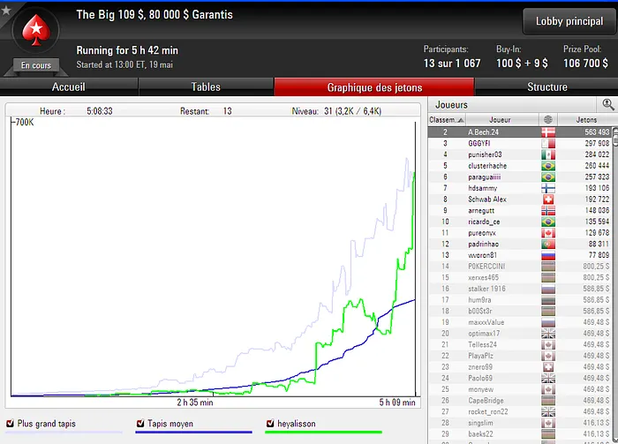Click Mexico flag beside punisher03
This screenshot has height=444, width=618.
coord(548,154)
